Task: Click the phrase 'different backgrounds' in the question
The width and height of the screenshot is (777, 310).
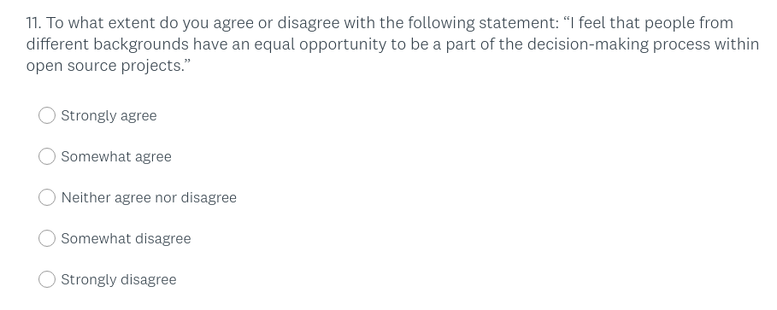Action: (108, 44)
